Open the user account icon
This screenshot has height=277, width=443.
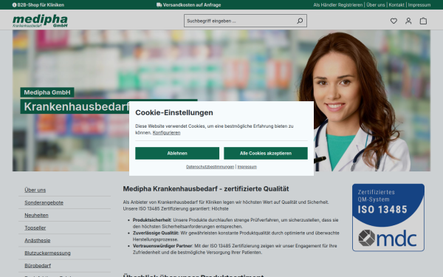[x=408, y=21]
